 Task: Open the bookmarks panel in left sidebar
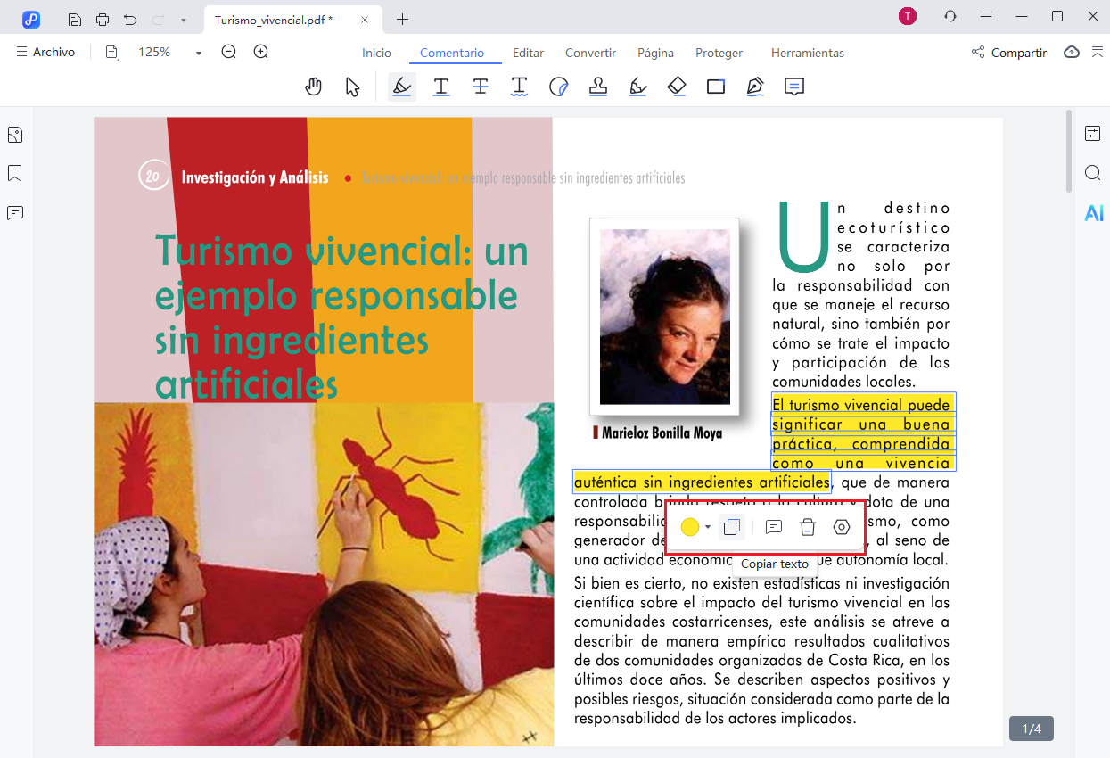click(15, 173)
